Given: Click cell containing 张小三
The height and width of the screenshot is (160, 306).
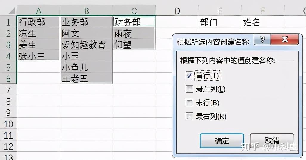Looking at the screenshot, I should pyautogui.click(x=38, y=56).
